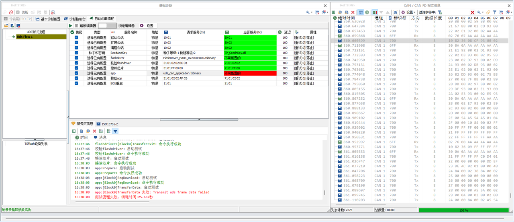Toggle the editor unlock/lock switch
Screen dimensions: 514x222
pos(107,25)
